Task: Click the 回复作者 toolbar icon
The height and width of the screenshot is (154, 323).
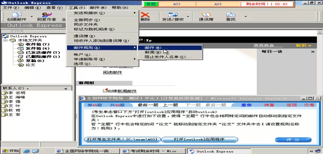Action: pos(47,17)
